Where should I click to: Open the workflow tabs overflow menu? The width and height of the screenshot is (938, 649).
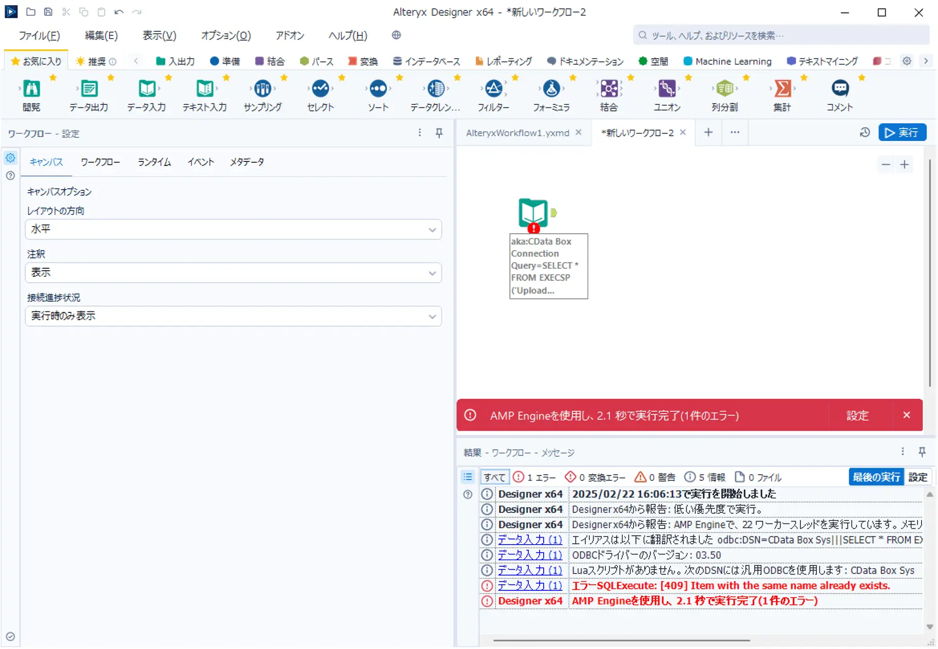(x=735, y=133)
